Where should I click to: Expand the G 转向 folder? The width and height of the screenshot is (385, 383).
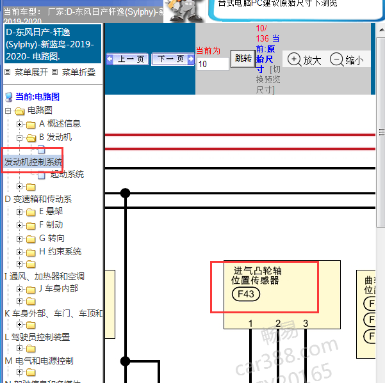(19, 238)
